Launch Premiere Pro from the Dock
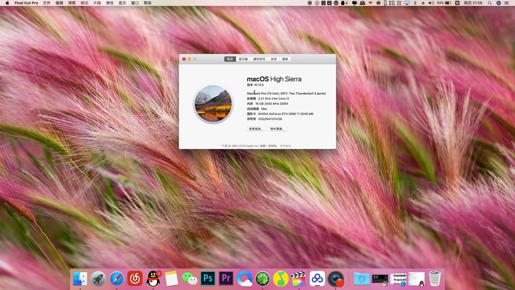Image resolution: width=515 pixels, height=290 pixels. pyautogui.click(x=226, y=278)
